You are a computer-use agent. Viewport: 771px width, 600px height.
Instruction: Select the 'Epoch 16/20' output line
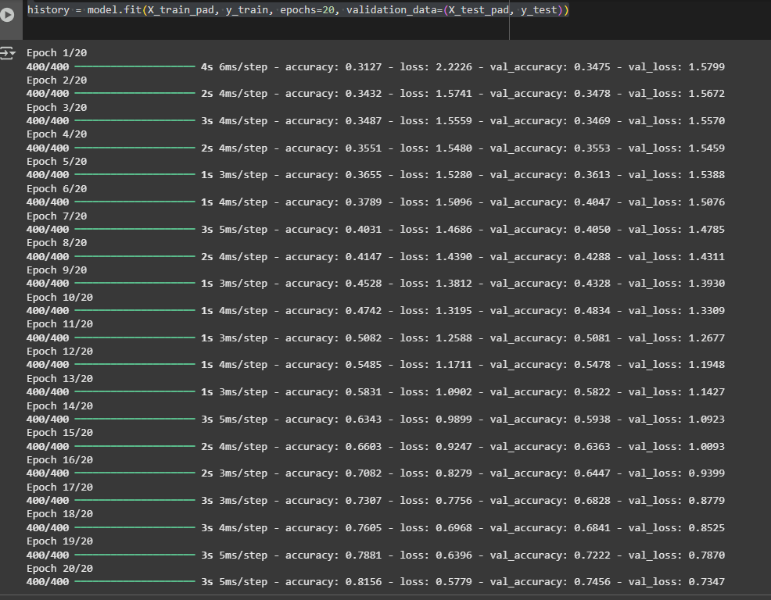(x=59, y=460)
